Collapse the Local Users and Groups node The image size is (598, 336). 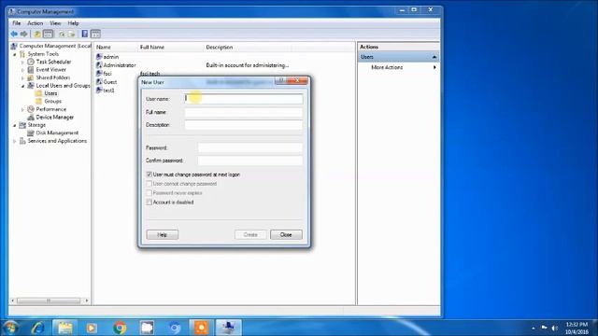[x=22, y=86]
